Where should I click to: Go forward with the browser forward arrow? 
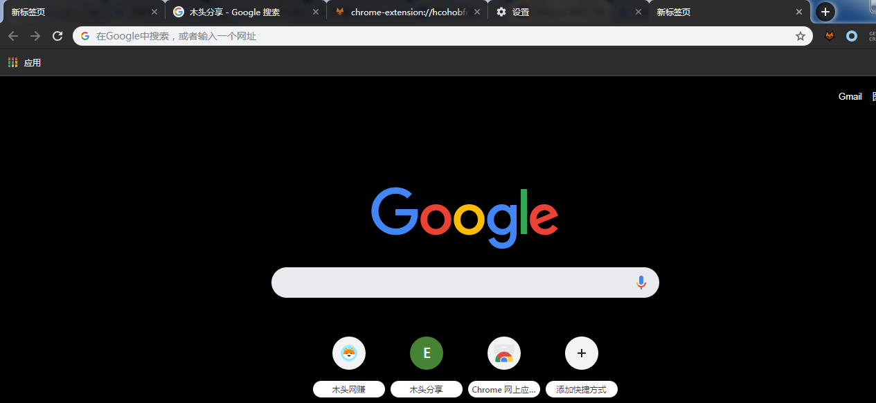click(x=35, y=36)
